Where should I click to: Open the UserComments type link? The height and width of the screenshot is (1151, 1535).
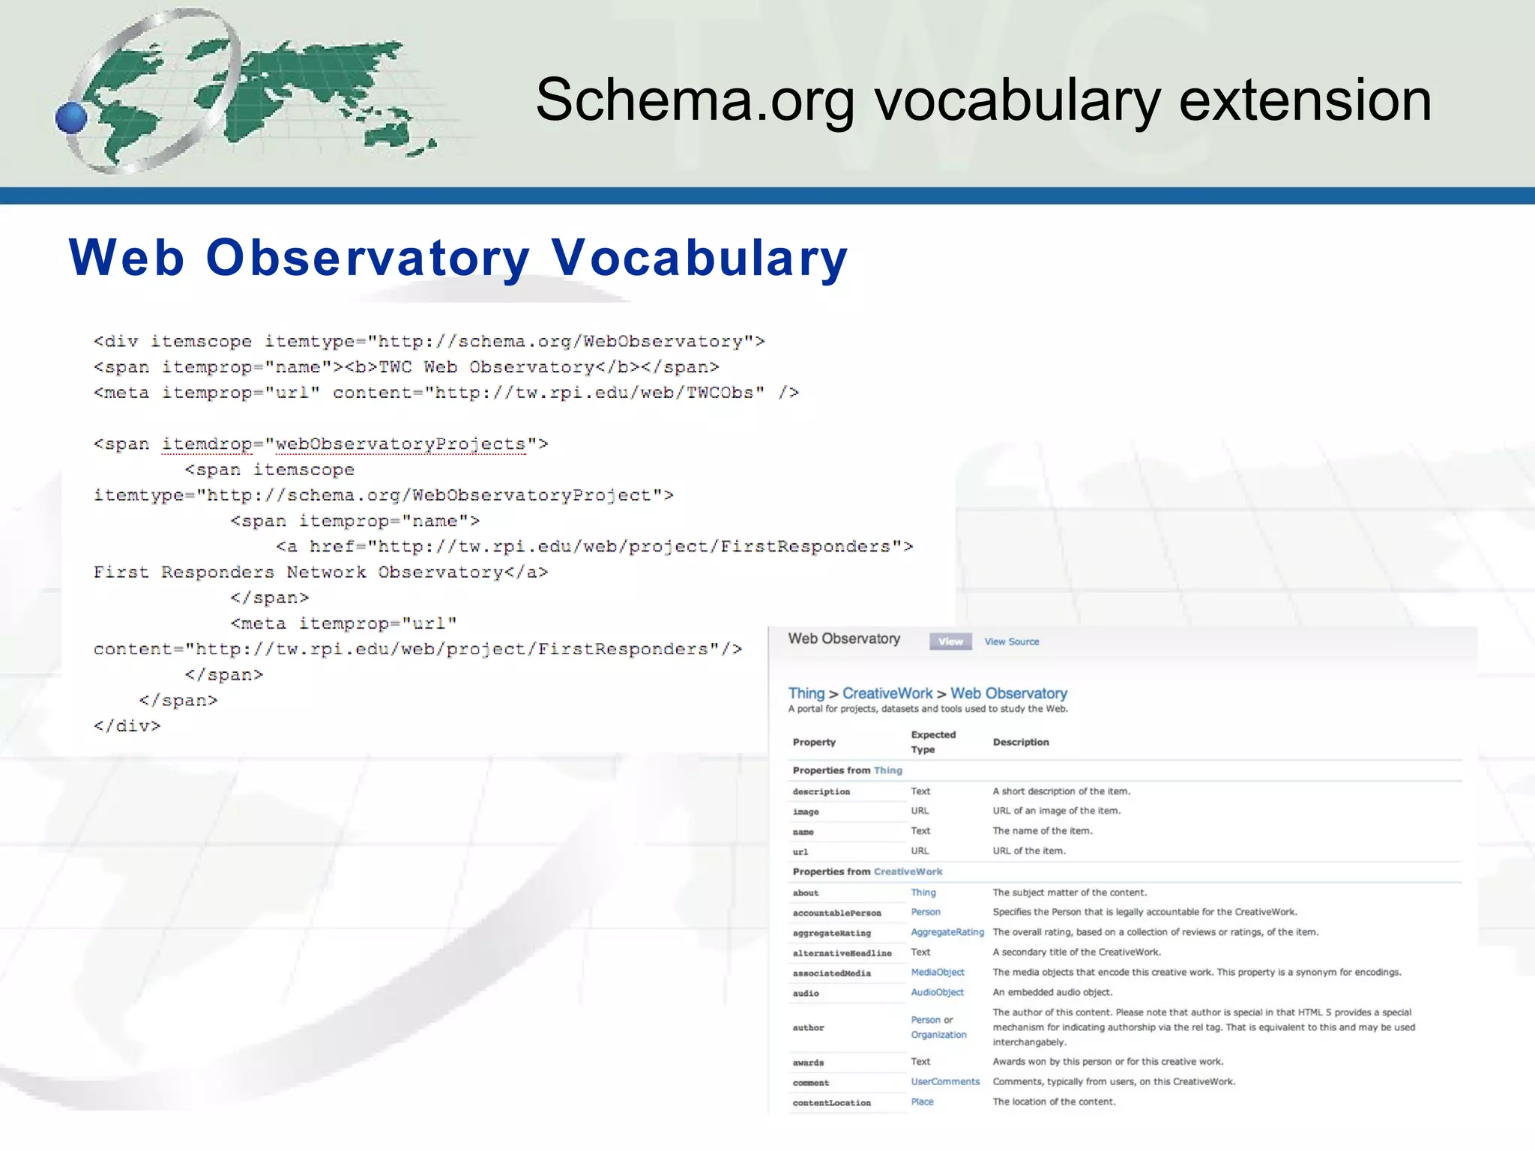pyautogui.click(x=945, y=1081)
